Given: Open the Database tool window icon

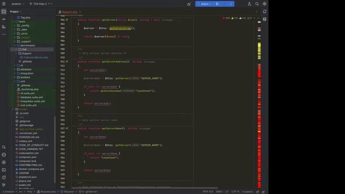Looking at the screenshot, I should (x=265, y=19).
